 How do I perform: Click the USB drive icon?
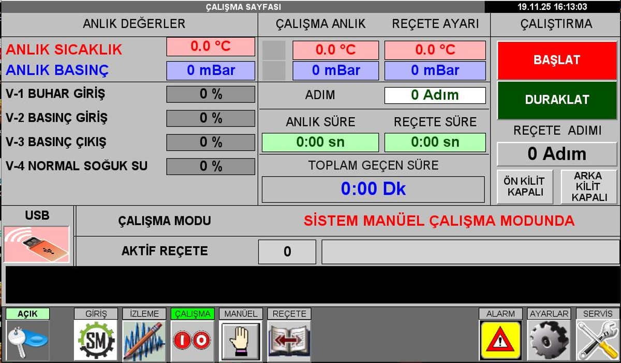[x=37, y=244]
